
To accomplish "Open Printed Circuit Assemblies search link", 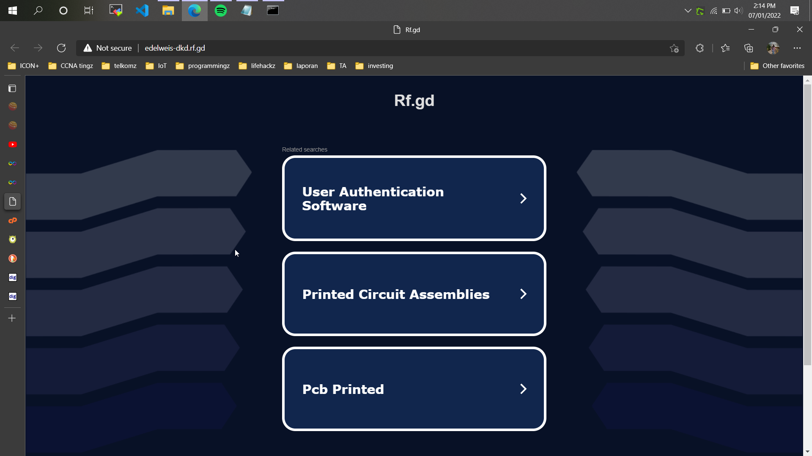I will 414,294.
